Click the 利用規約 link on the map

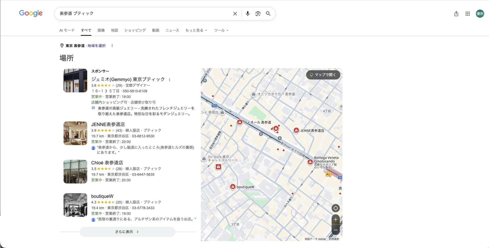coord(334,239)
